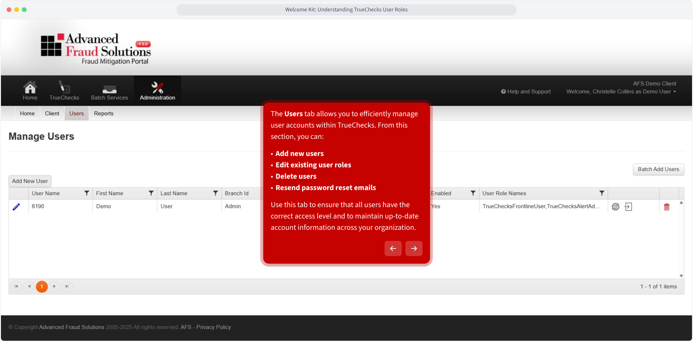
Task: Click the arrow-in-box icon for user 6190
Action: [x=628, y=207]
